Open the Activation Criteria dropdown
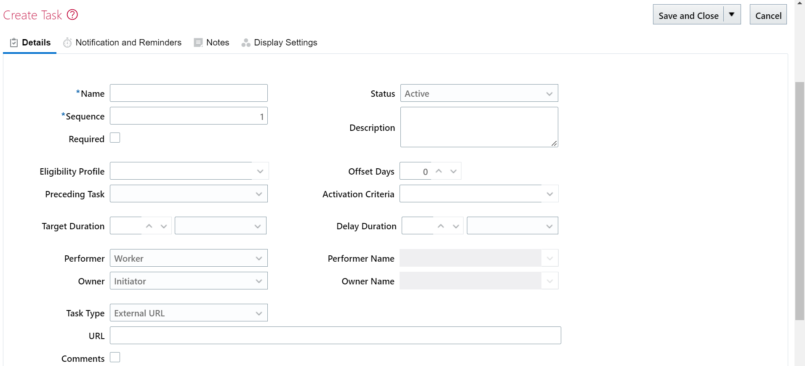The width and height of the screenshot is (805, 366). click(x=550, y=194)
